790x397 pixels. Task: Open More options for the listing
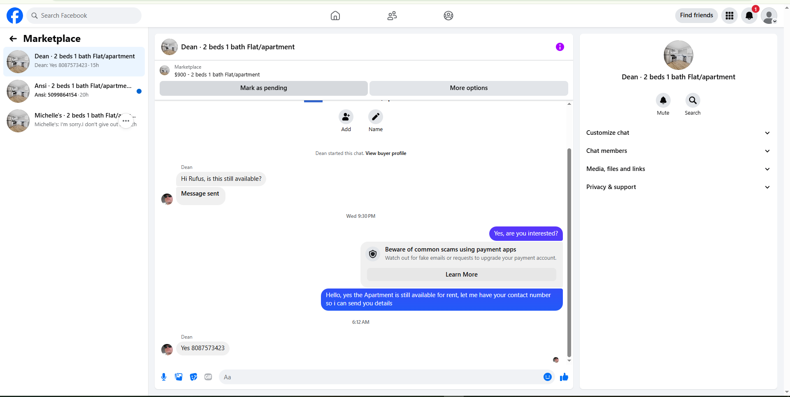[x=469, y=88]
